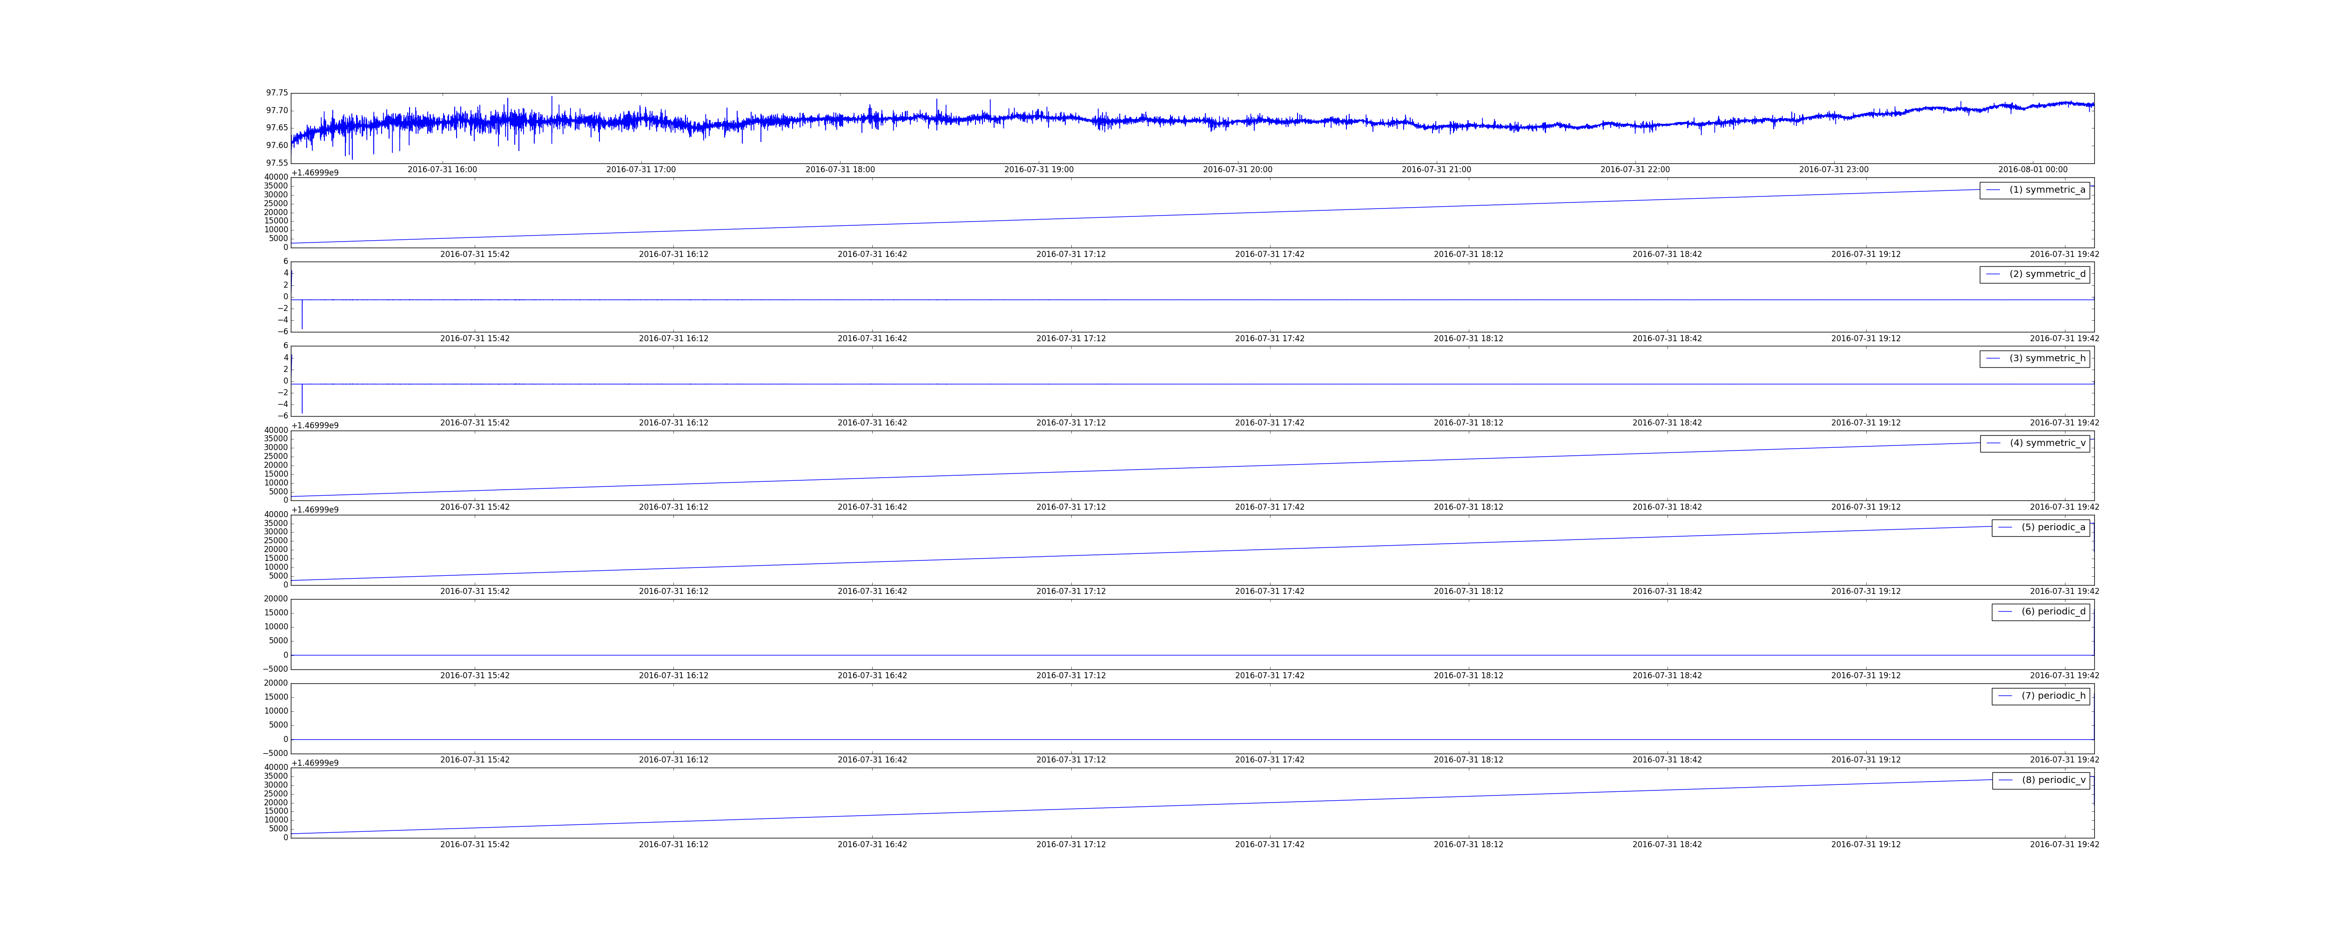Click the 2016-07-31 18:00 tick label
Image resolution: width=2327 pixels, height=931 pixels.
840,170
